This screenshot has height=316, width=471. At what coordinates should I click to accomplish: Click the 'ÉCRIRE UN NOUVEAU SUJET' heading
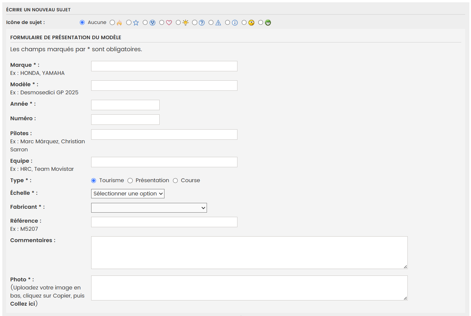click(38, 10)
